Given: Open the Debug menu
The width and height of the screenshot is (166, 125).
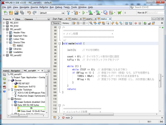Looking at the screenshot, I should pos(59,7).
